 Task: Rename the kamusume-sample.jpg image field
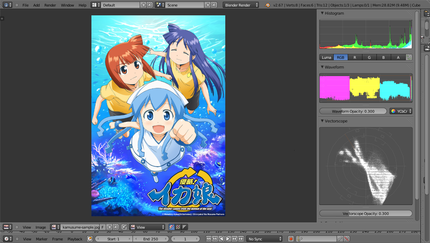tap(80, 227)
